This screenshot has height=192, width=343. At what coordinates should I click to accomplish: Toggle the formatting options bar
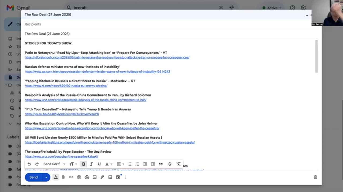click(56, 177)
